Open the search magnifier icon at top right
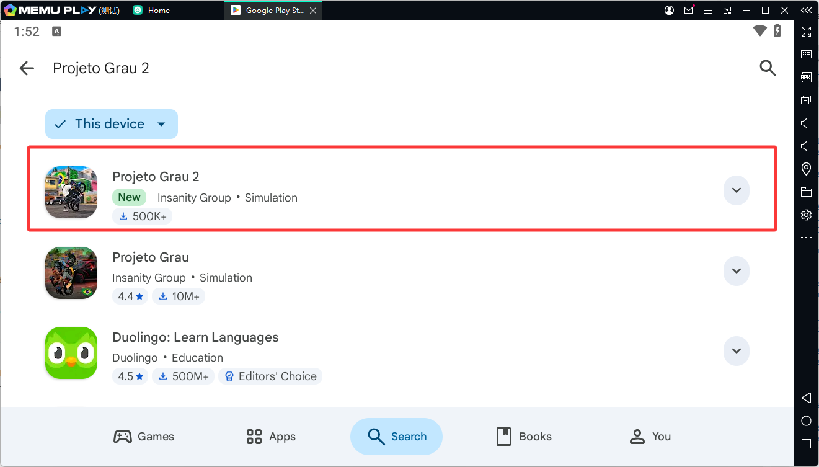819x467 pixels. click(768, 68)
